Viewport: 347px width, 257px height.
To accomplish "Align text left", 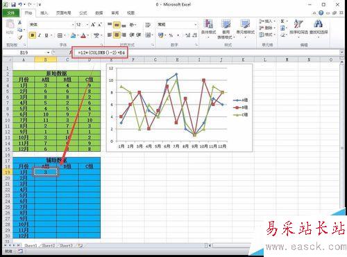I will pos(110,35).
